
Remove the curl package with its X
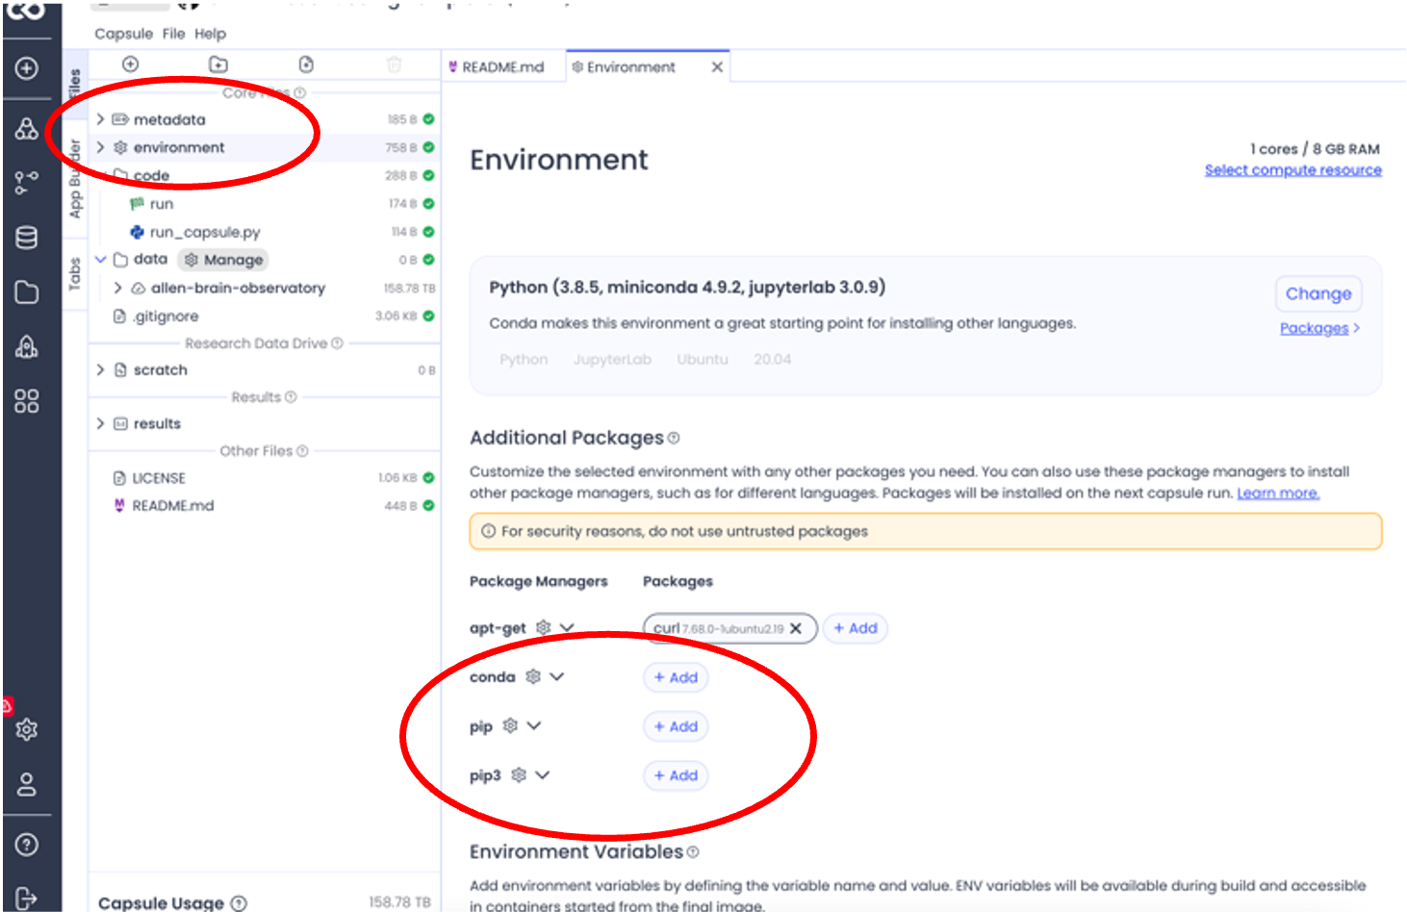tap(796, 628)
